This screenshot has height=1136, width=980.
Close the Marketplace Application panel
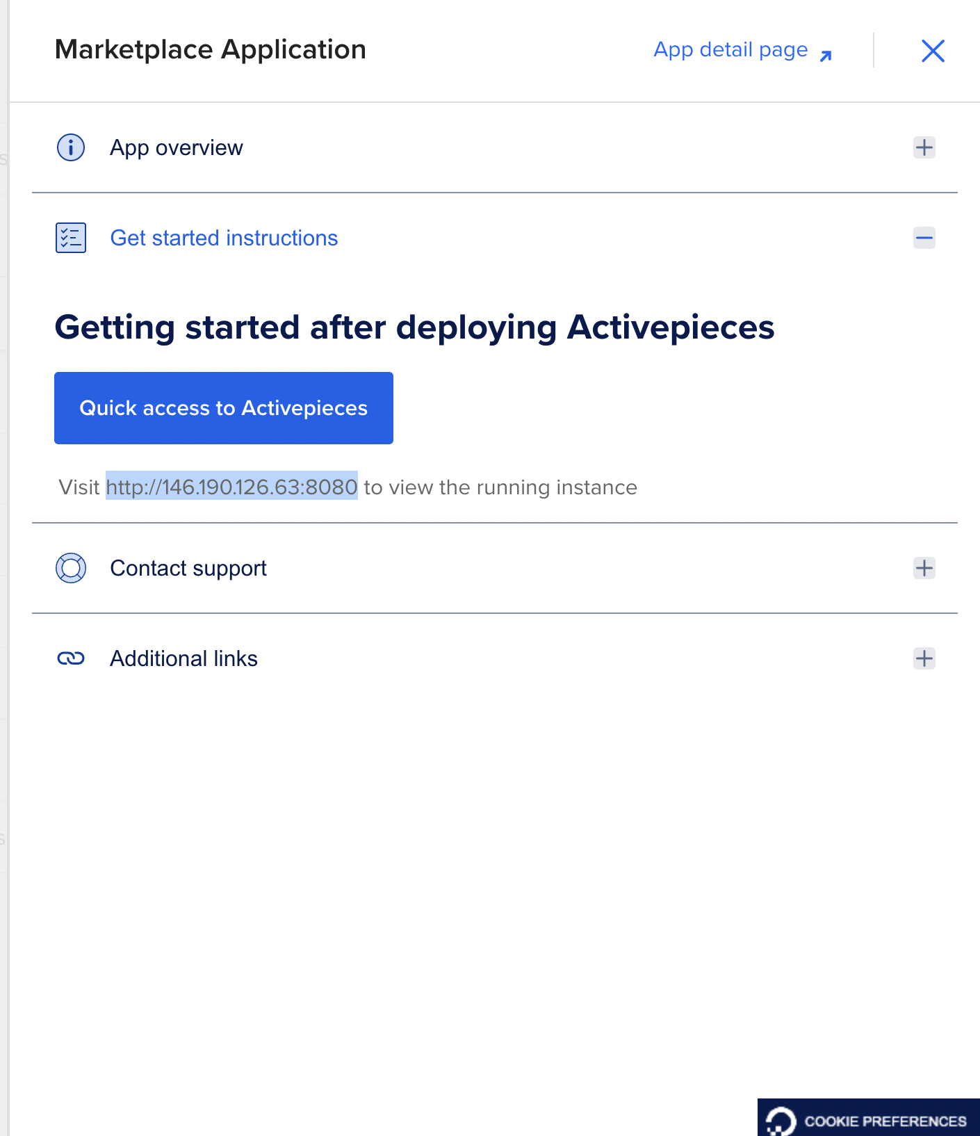pyautogui.click(x=933, y=51)
